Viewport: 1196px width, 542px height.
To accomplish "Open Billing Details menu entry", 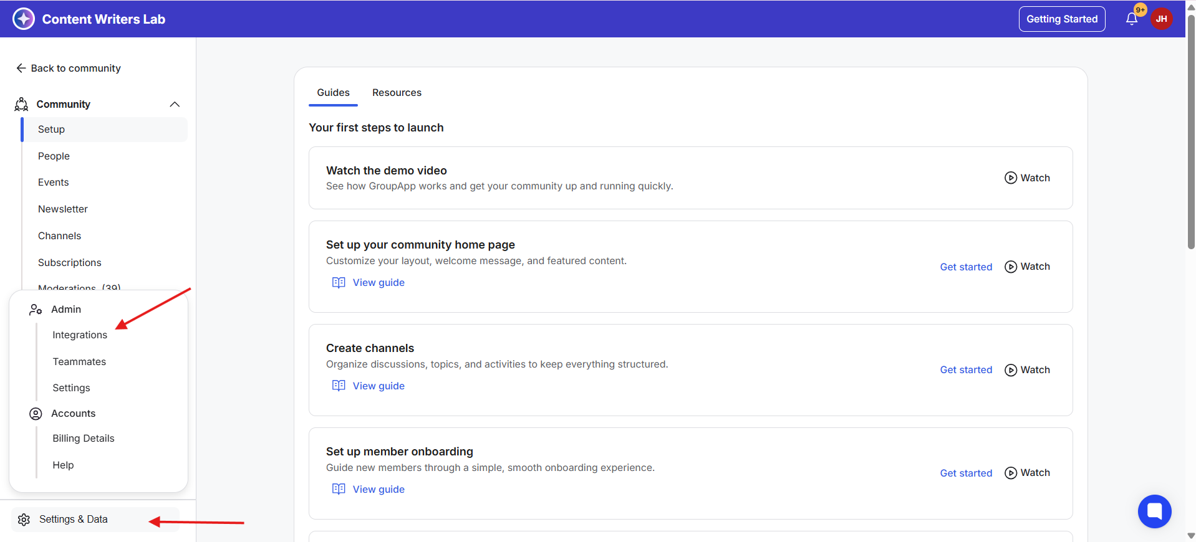I will [x=84, y=439].
